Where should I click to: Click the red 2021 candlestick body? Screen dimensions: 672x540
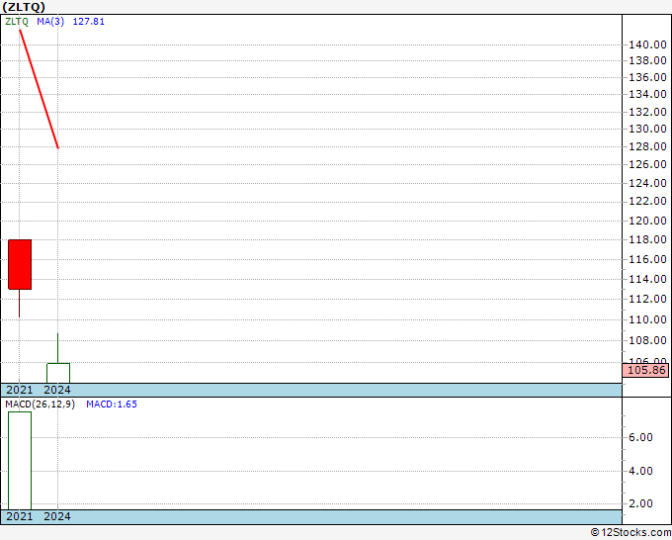tap(20, 264)
